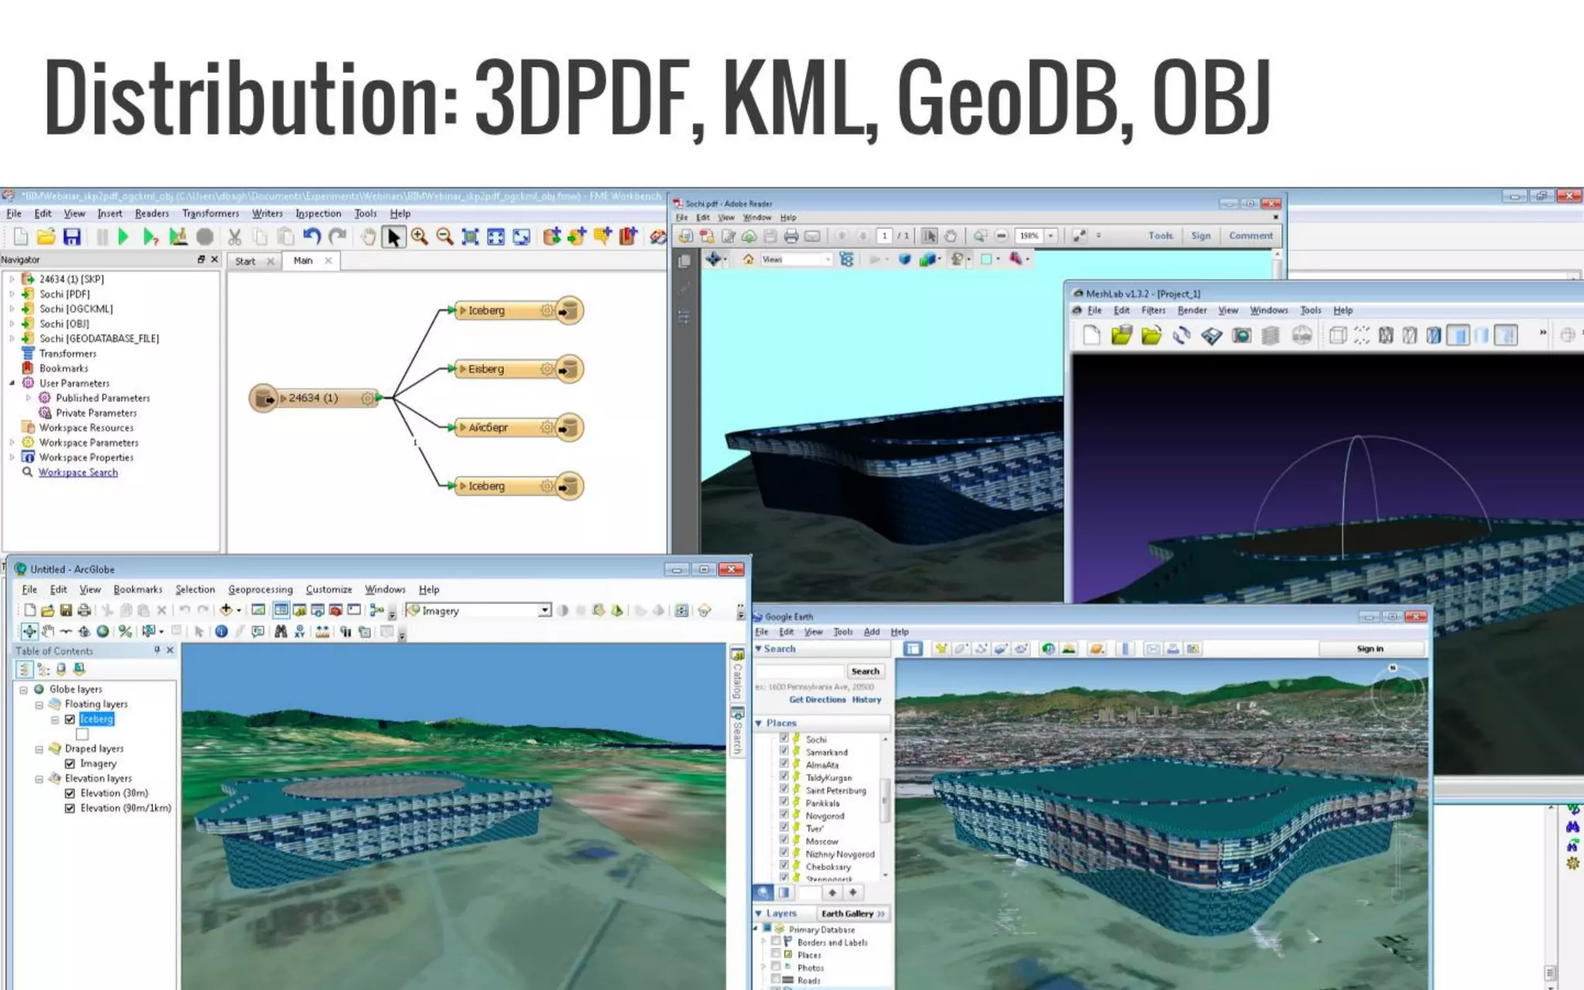Open the Imagery layer dropdown in ArcGlobe
This screenshot has width=1584, height=990.
click(544, 610)
